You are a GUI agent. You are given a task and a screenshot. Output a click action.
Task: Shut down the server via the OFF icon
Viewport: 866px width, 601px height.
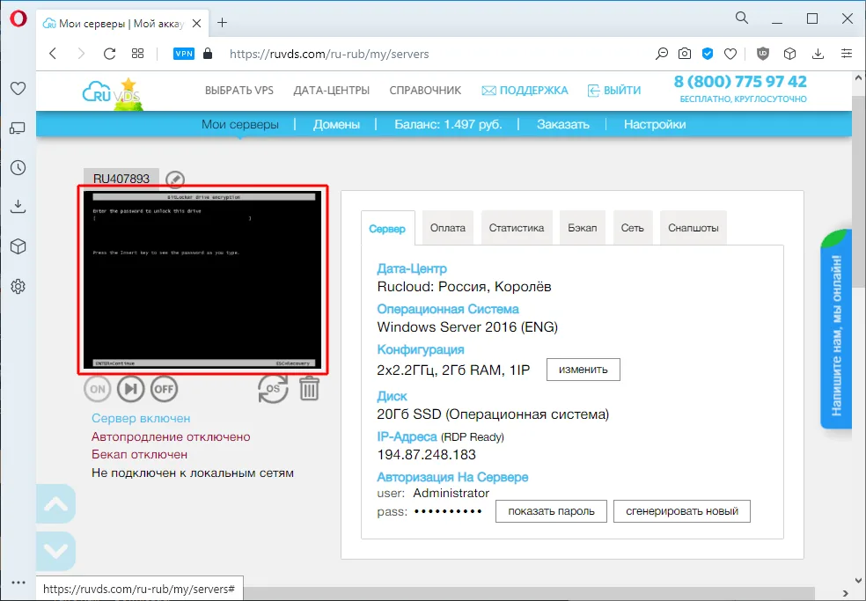(x=164, y=389)
